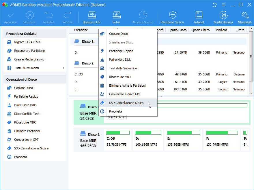Select D: 100.68GB partition block

[148, 140]
